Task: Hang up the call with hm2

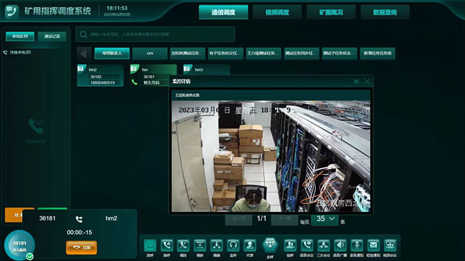Action: pyautogui.click(x=81, y=247)
